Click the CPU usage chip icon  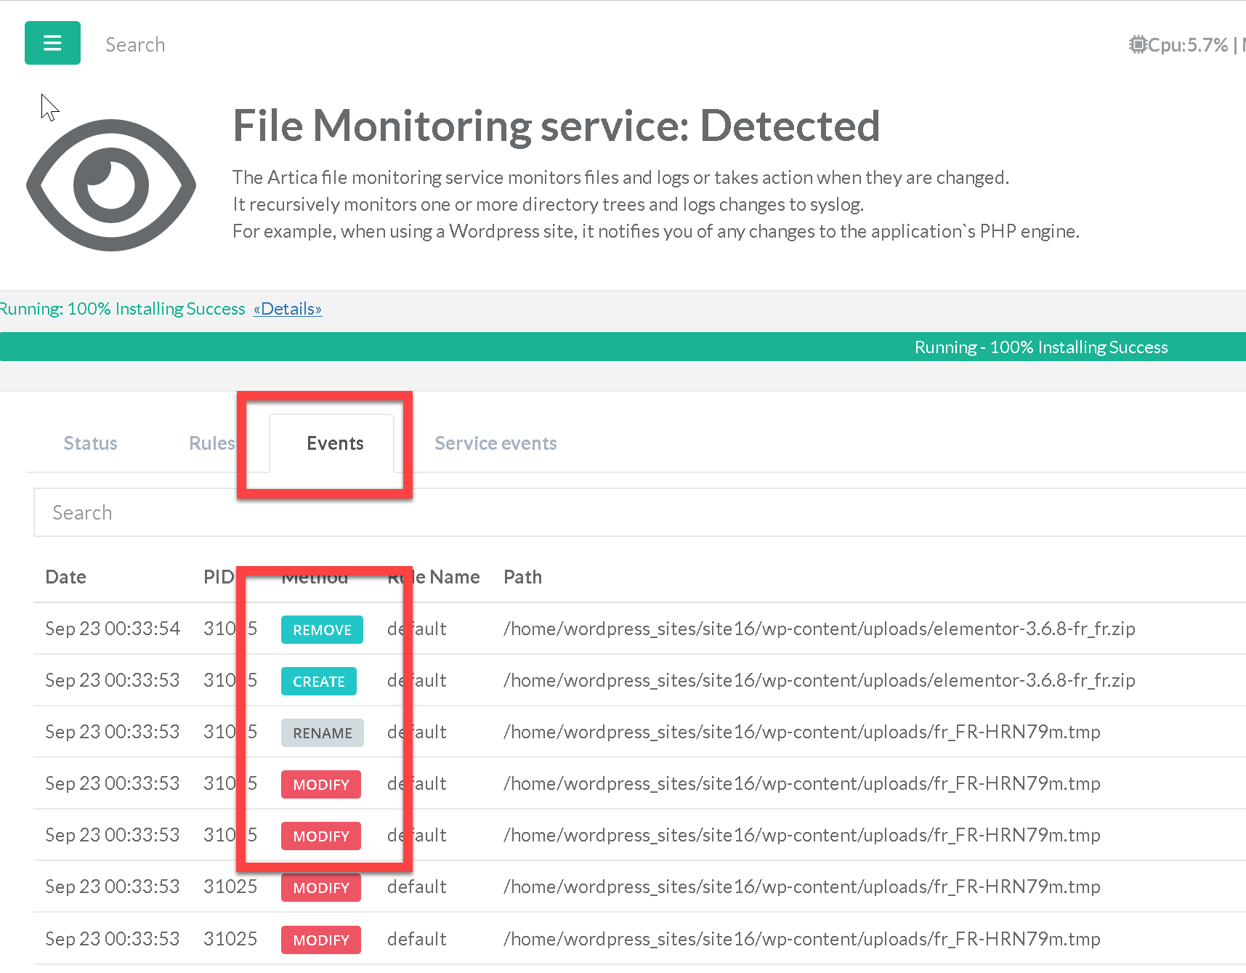[1137, 45]
